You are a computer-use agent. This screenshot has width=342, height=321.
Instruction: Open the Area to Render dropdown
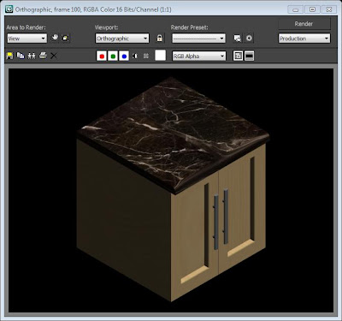pos(27,39)
